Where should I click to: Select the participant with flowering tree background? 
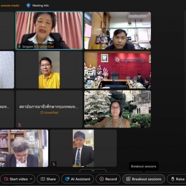click(x=118, y=109)
